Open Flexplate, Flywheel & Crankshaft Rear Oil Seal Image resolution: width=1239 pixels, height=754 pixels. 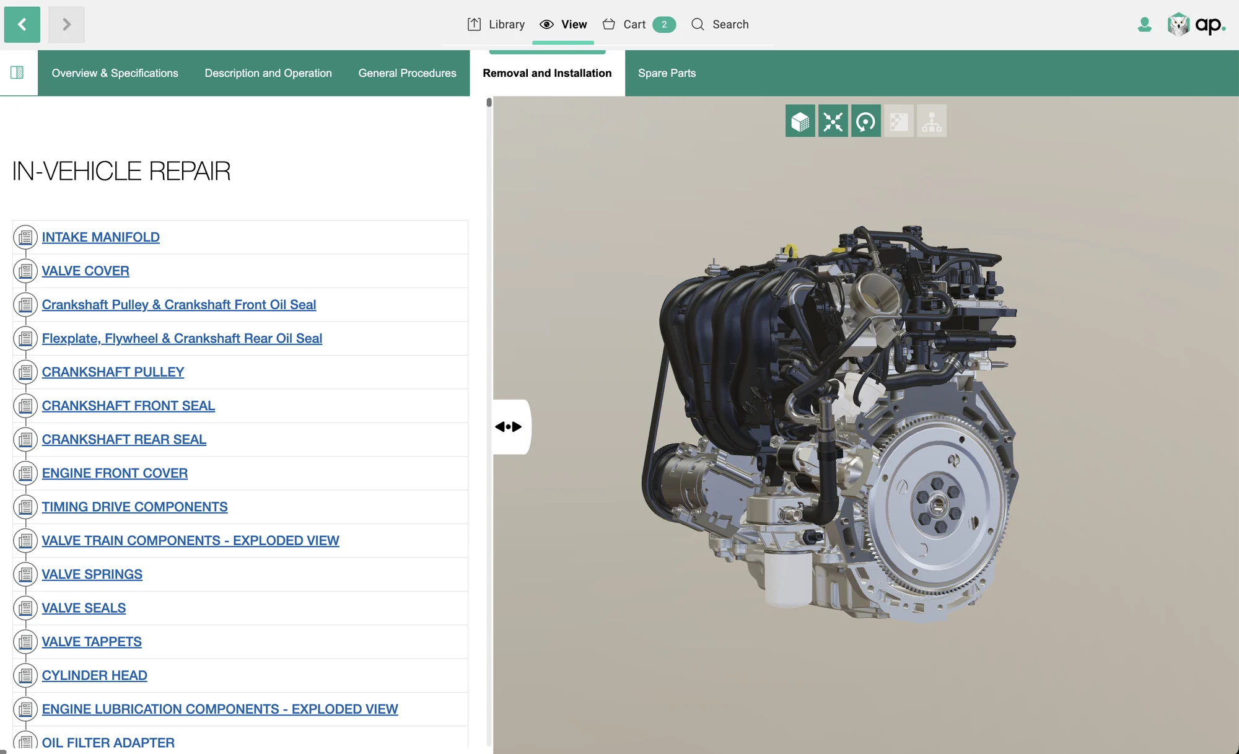pos(182,338)
